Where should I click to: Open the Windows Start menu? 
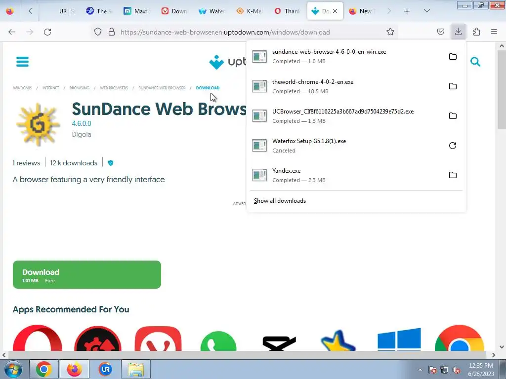12,369
